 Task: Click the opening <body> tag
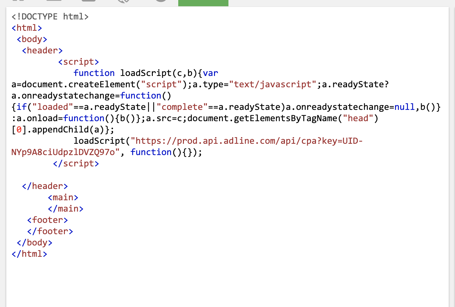pyautogui.click(x=32, y=39)
